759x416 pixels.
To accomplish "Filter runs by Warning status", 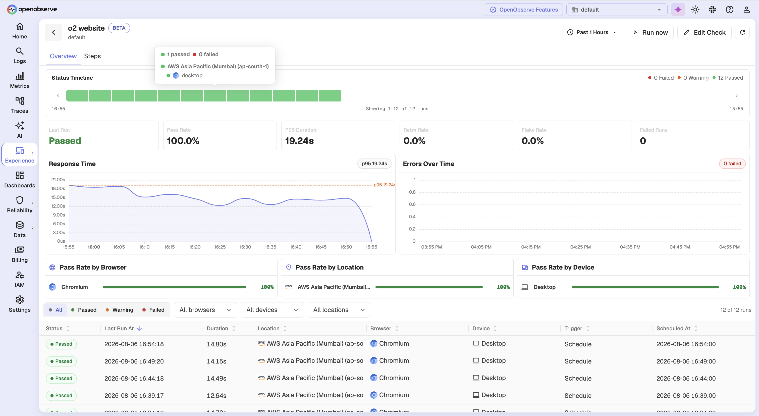I will click(119, 310).
